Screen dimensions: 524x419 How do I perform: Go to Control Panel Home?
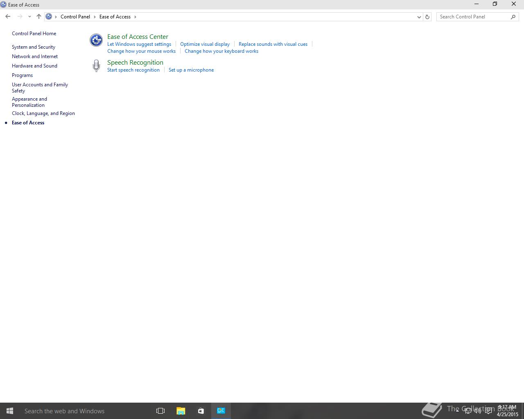(x=34, y=34)
